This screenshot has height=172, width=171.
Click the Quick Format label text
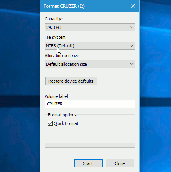point(66,123)
